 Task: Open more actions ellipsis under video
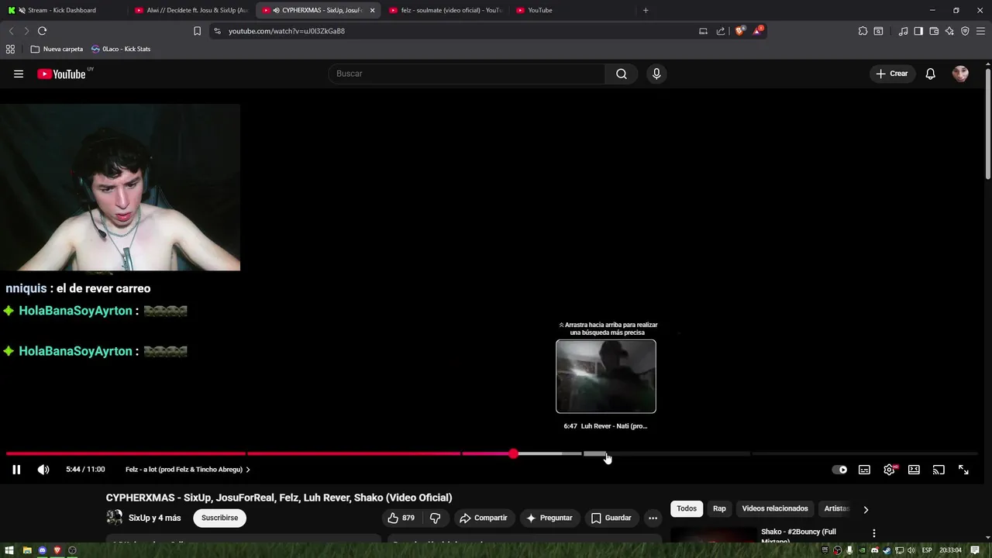(653, 518)
